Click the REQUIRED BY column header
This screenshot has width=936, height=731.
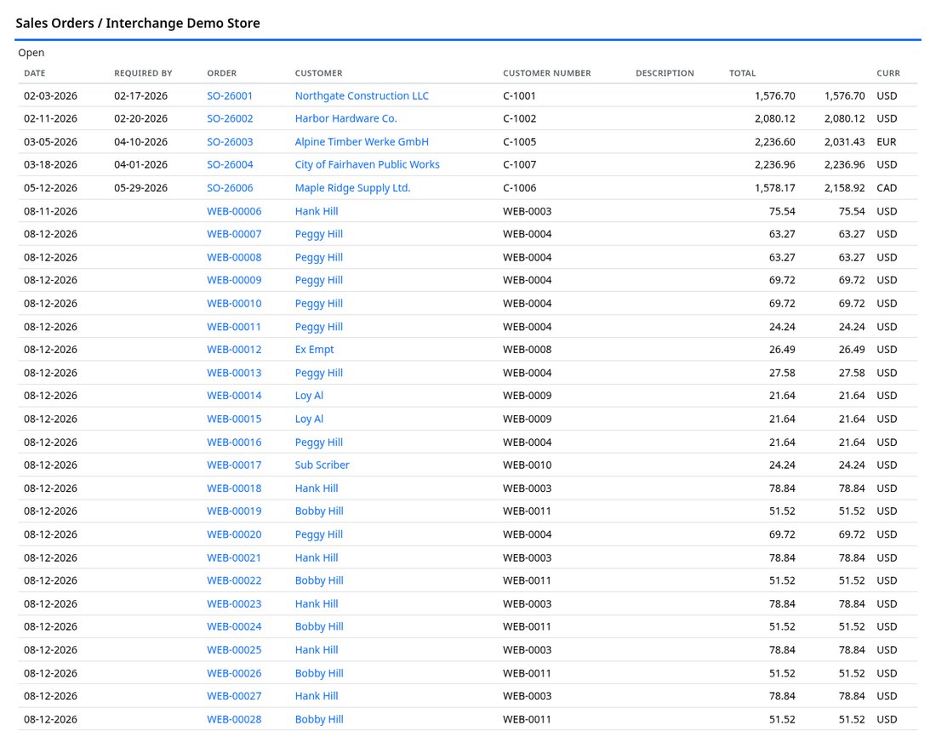point(143,73)
